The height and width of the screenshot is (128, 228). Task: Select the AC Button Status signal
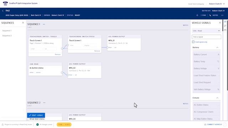pyautogui.click(x=206, y=105)
